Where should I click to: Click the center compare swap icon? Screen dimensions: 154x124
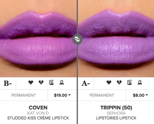77,39
